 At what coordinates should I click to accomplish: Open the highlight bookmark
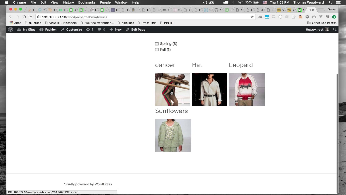tap(125, 23)
